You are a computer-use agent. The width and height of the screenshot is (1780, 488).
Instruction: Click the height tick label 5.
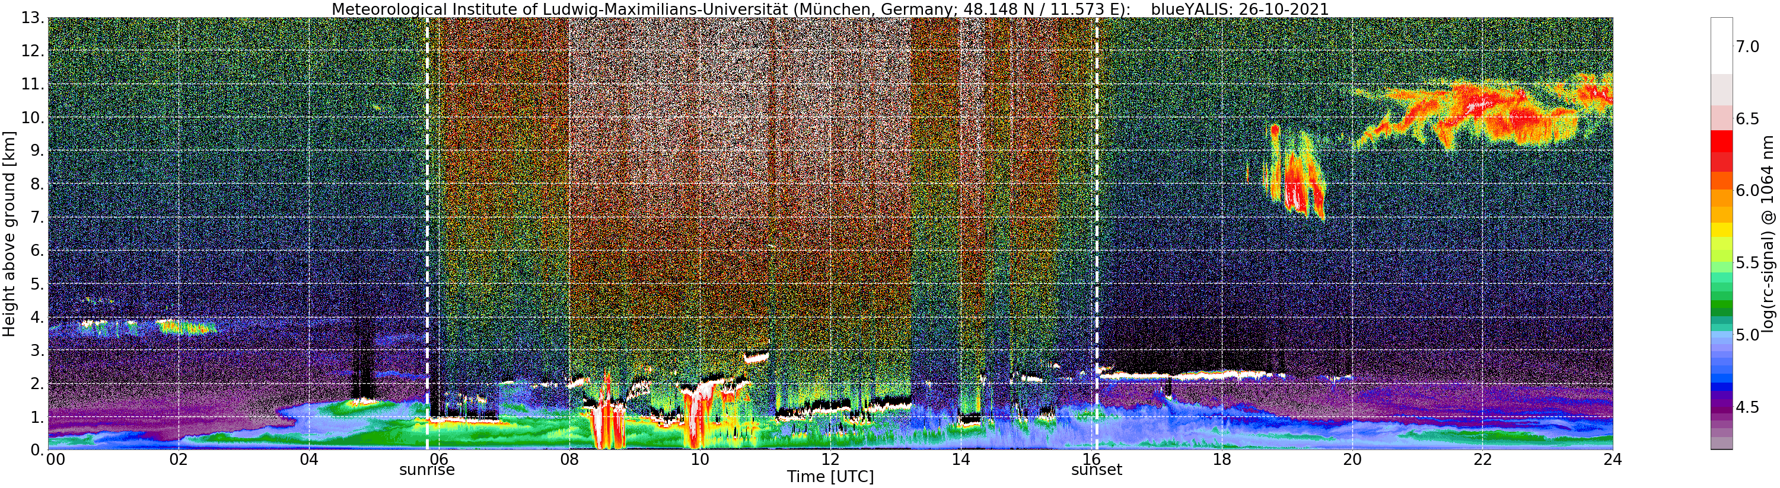(36, 284)
